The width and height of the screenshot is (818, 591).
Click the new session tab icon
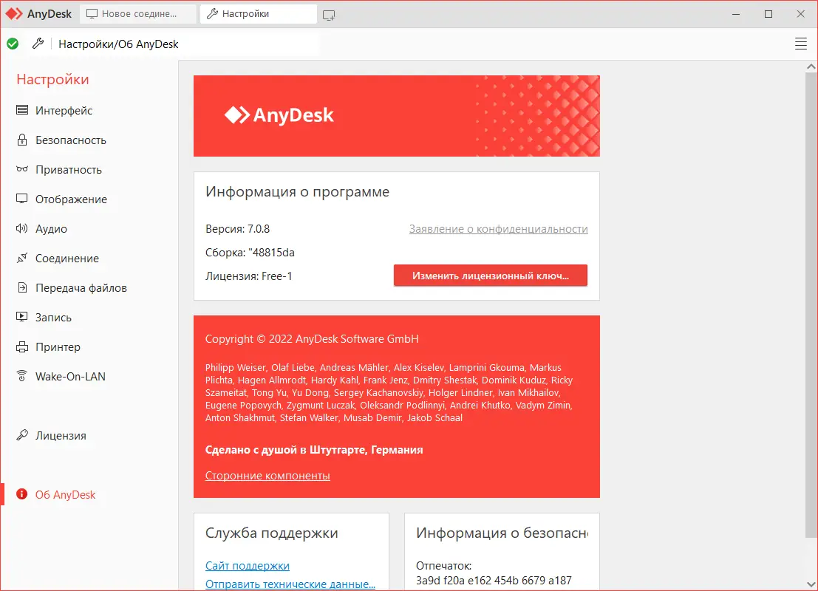pos(329,15)
